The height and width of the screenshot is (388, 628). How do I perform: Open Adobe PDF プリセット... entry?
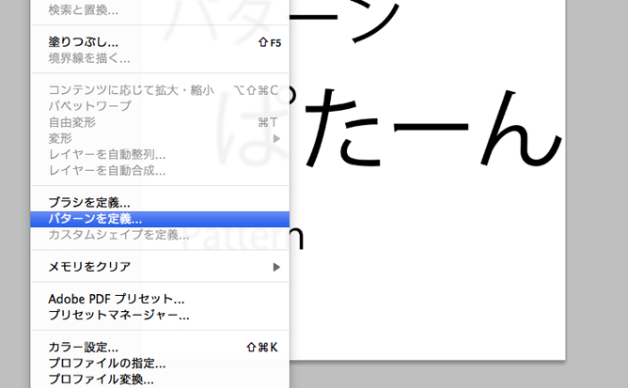point(160,299)
